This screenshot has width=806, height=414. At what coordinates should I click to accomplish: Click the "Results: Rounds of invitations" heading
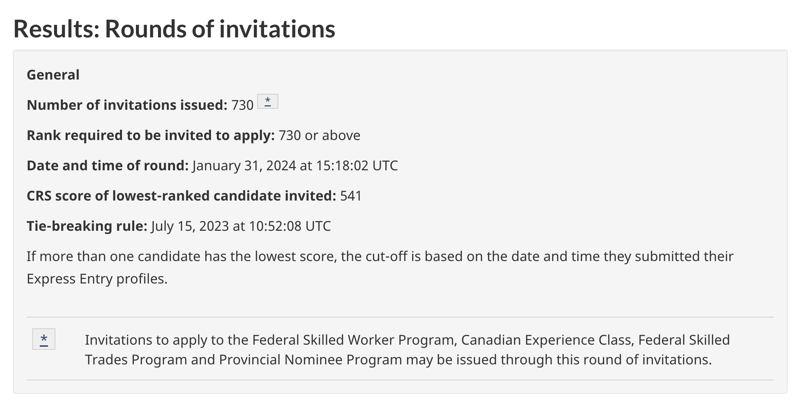(x=174, y=29)
